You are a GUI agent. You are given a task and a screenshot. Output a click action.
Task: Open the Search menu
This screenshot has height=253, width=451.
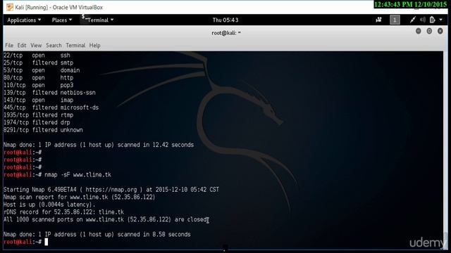pyautogui.click(x=54, y=45)
